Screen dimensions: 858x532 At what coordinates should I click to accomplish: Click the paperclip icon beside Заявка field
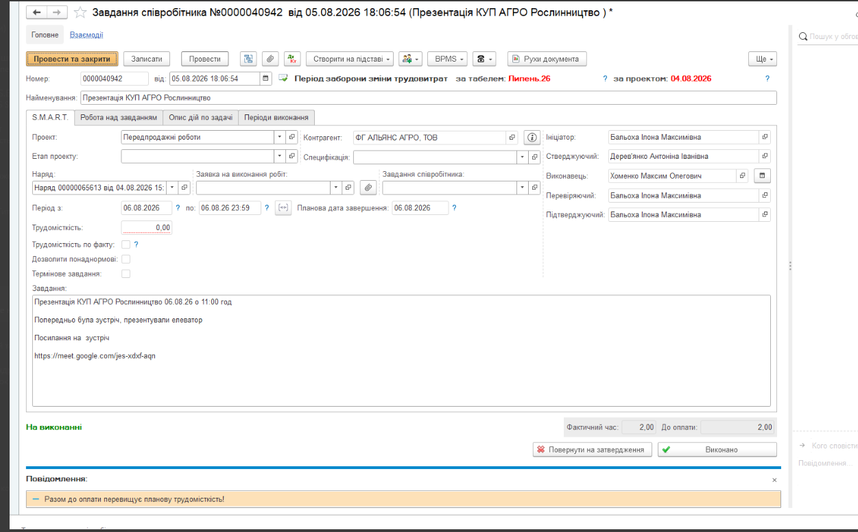tap(368, 187)
